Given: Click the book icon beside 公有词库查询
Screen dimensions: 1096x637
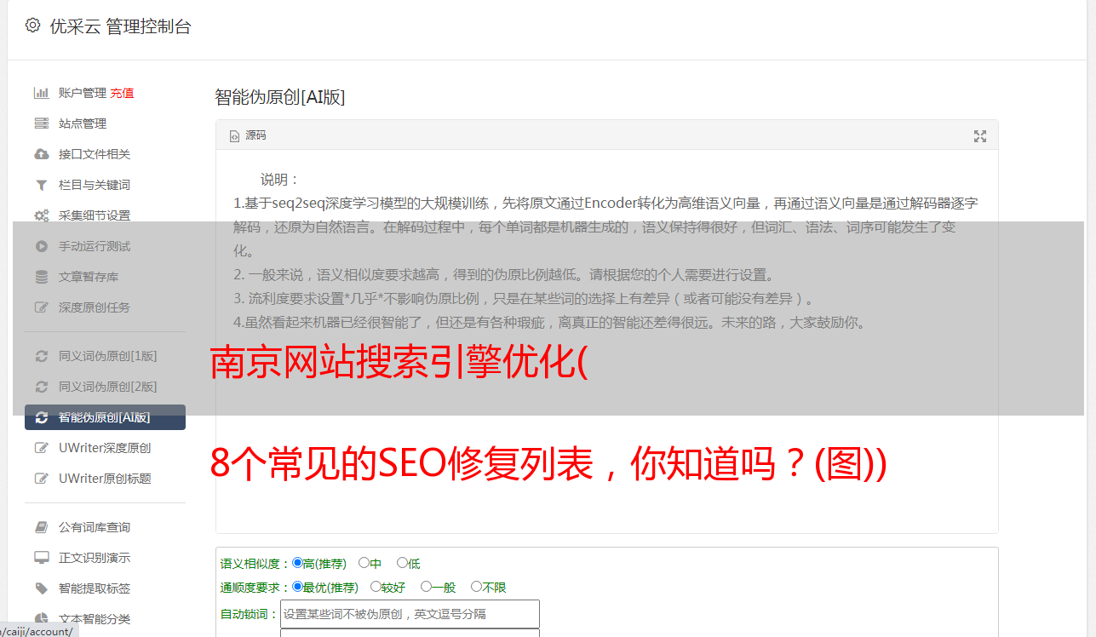Looking at the screenshot, I should pos(41,527).
